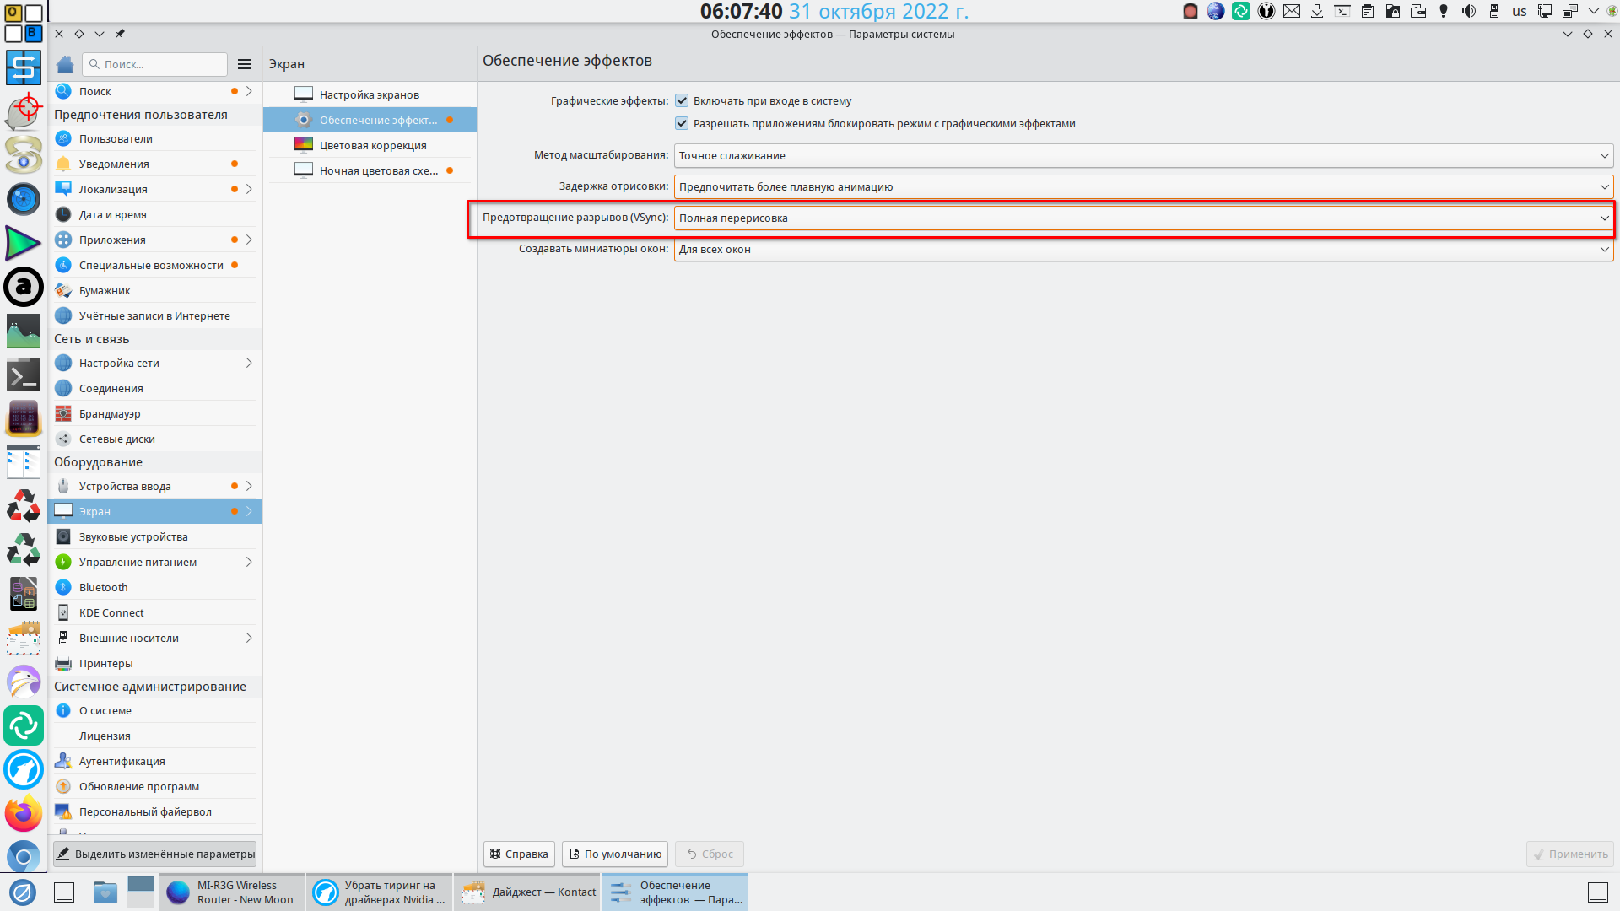Click the 'По умолчанию' button
Viewport: 1620px width, 911px height.
pos(615,854)
